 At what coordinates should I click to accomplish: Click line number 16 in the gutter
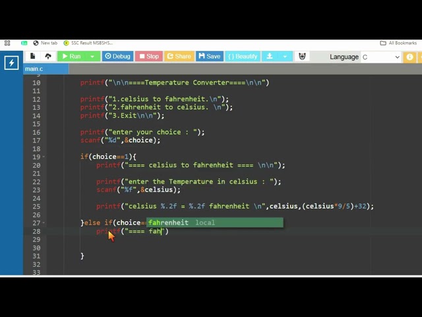click(37, 132)
